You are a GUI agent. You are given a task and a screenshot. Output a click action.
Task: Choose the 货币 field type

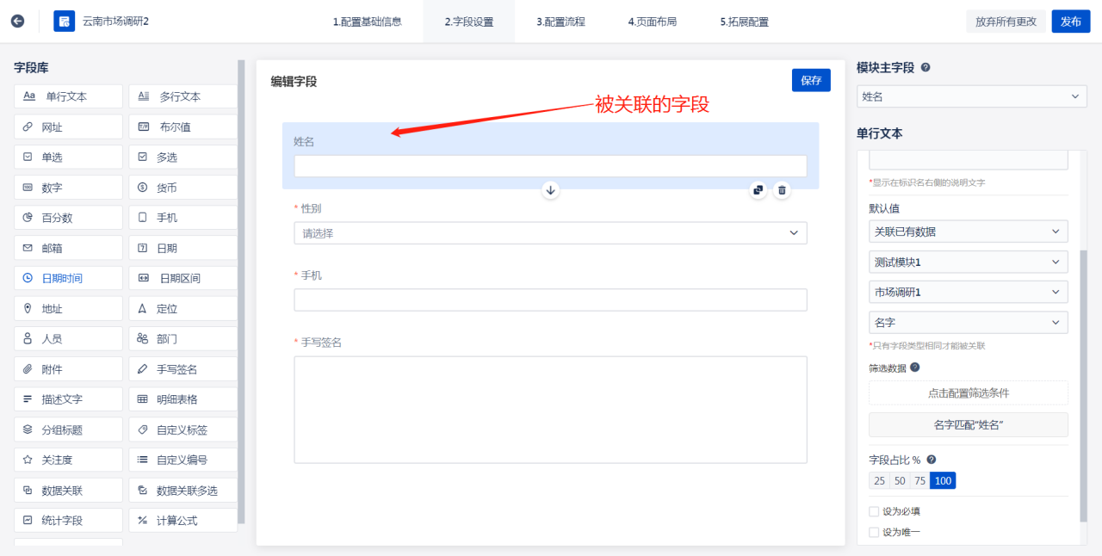click(x=183, y=188)
